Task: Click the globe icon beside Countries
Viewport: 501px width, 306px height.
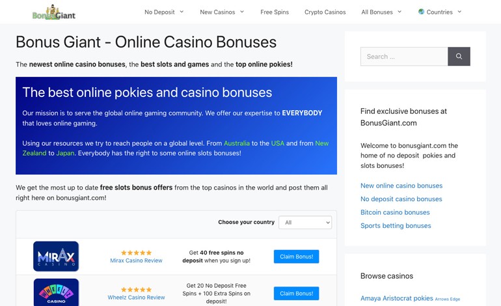Action: click(422, 12)
